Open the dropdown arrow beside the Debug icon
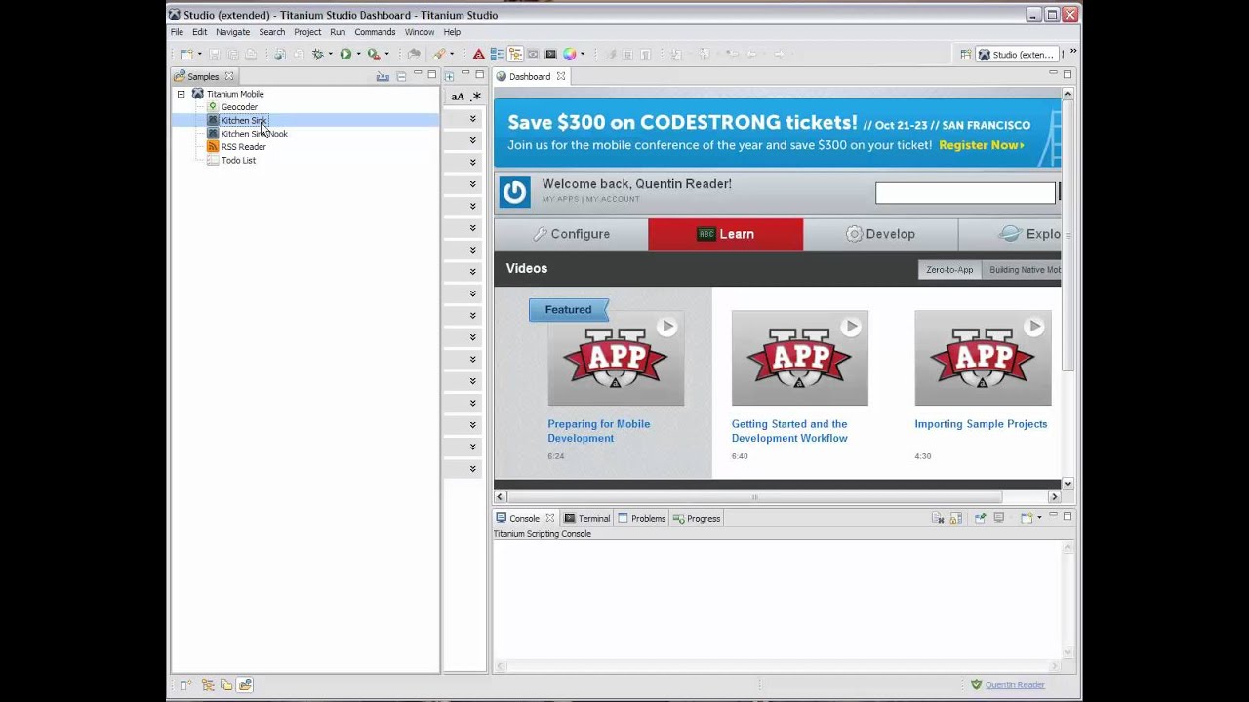The height and width of the screenshot is (702, 1249). 330,55
